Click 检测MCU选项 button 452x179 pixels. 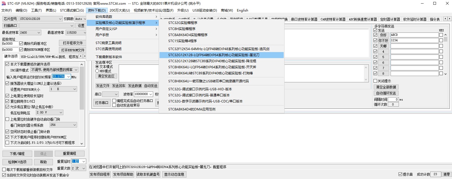point(17,162)
